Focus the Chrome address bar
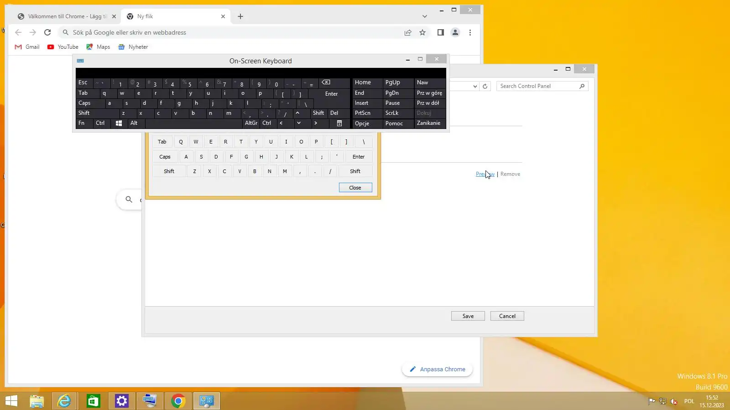The image size is (730, 410). click(237, 32)
